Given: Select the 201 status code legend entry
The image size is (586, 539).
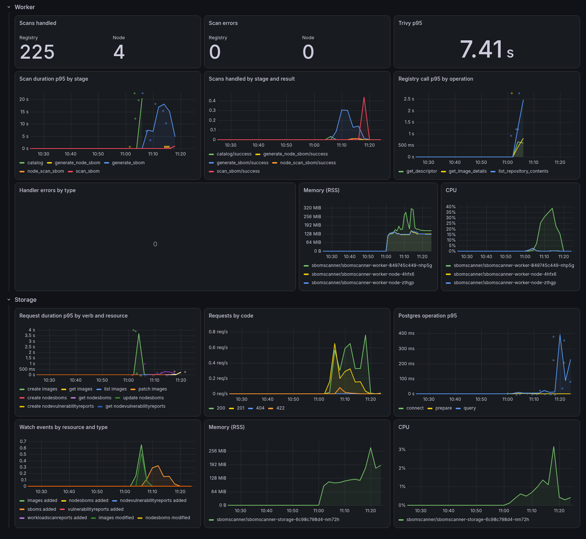Looking at the screenshot, I should coord(241,408).
